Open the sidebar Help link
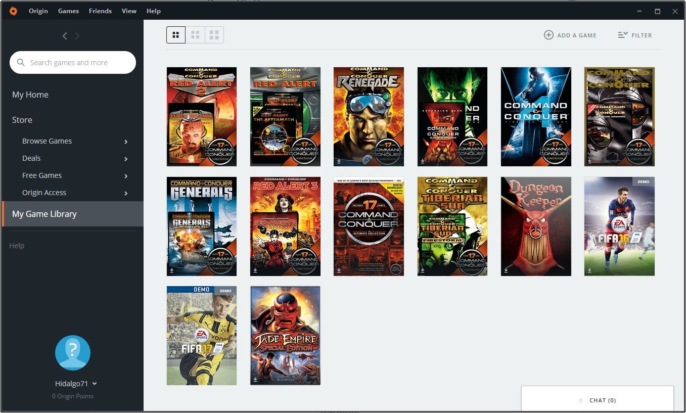Screen dimensions: 686x413 [x=17, y=246]
